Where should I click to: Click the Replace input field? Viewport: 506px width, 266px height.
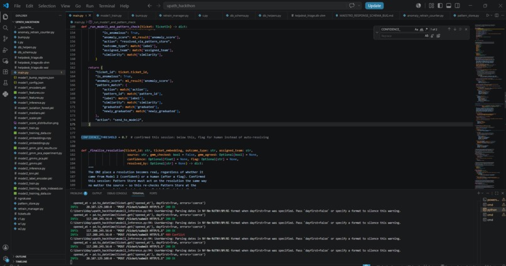click(401, 36)
